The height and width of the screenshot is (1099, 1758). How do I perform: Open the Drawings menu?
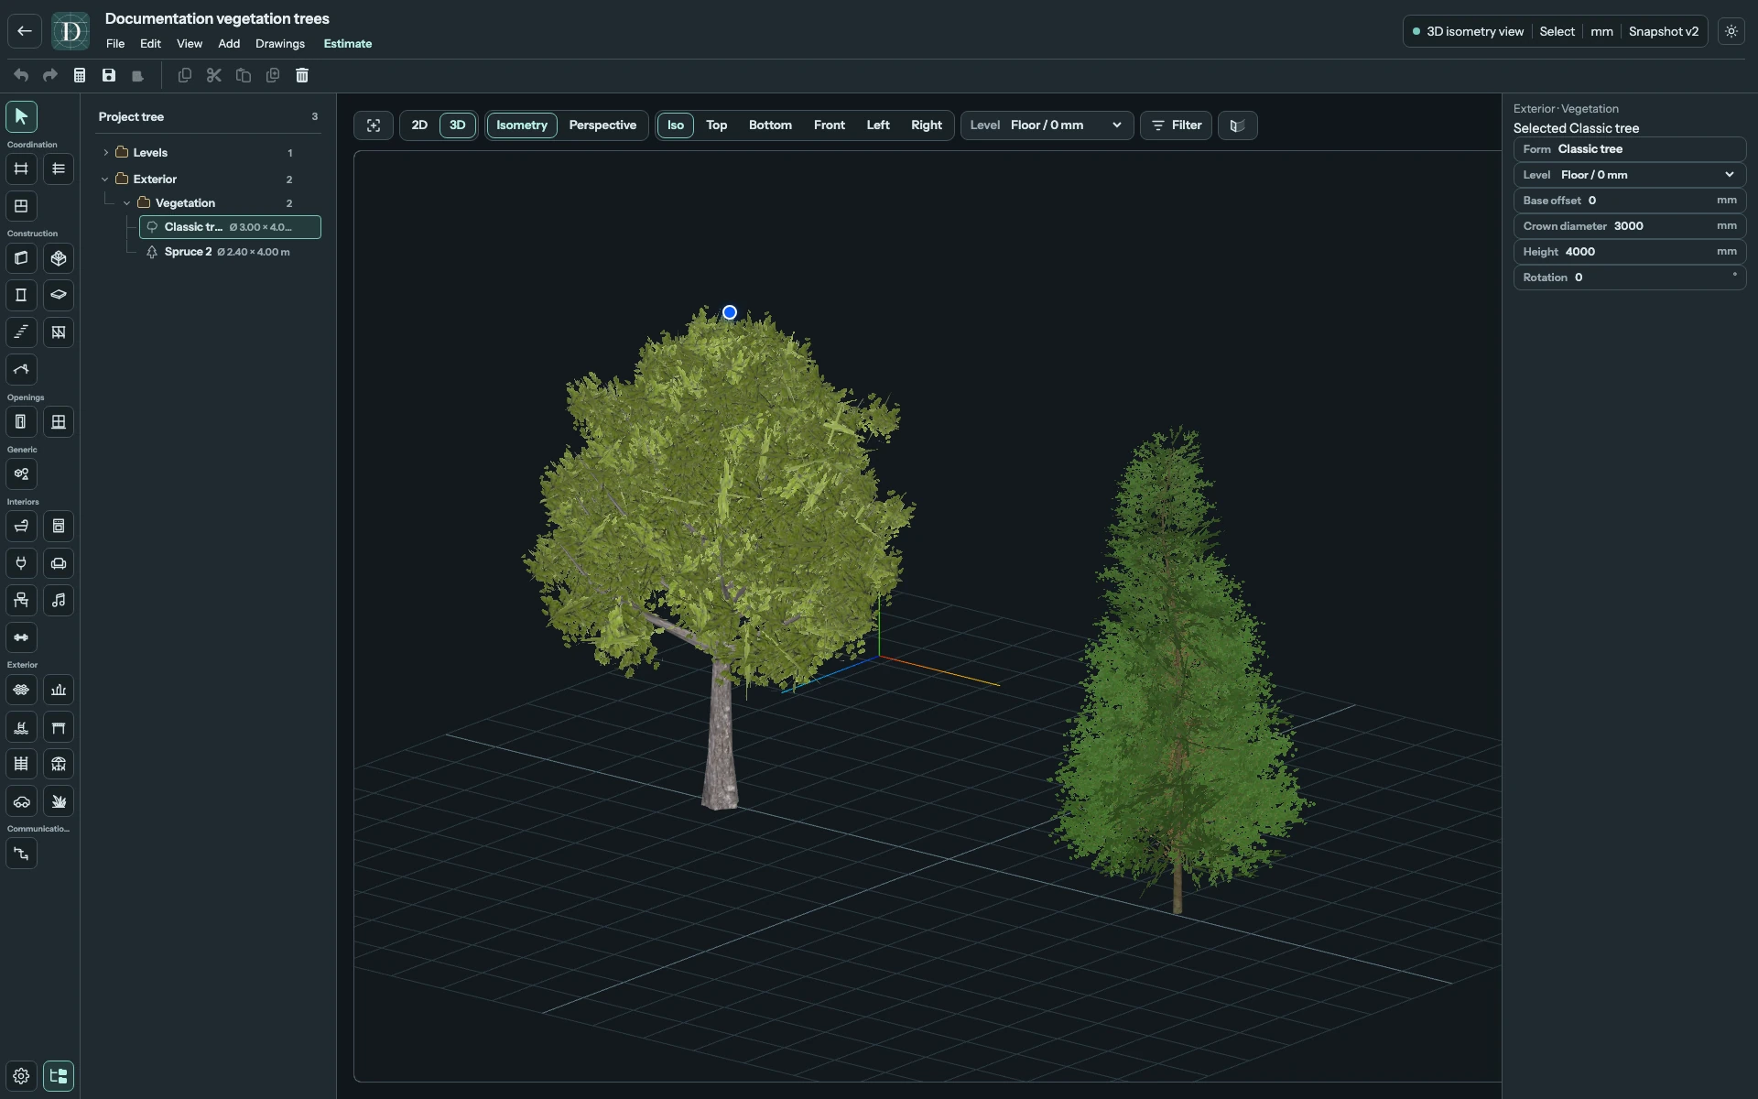tap(280, 44)
